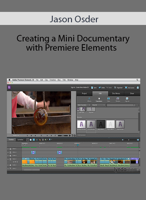Image resolution: width=146 pixels, height=200 pixels.
Task: Switch to the Project tab
Action: pyautogui.click(x=85, y=94)
